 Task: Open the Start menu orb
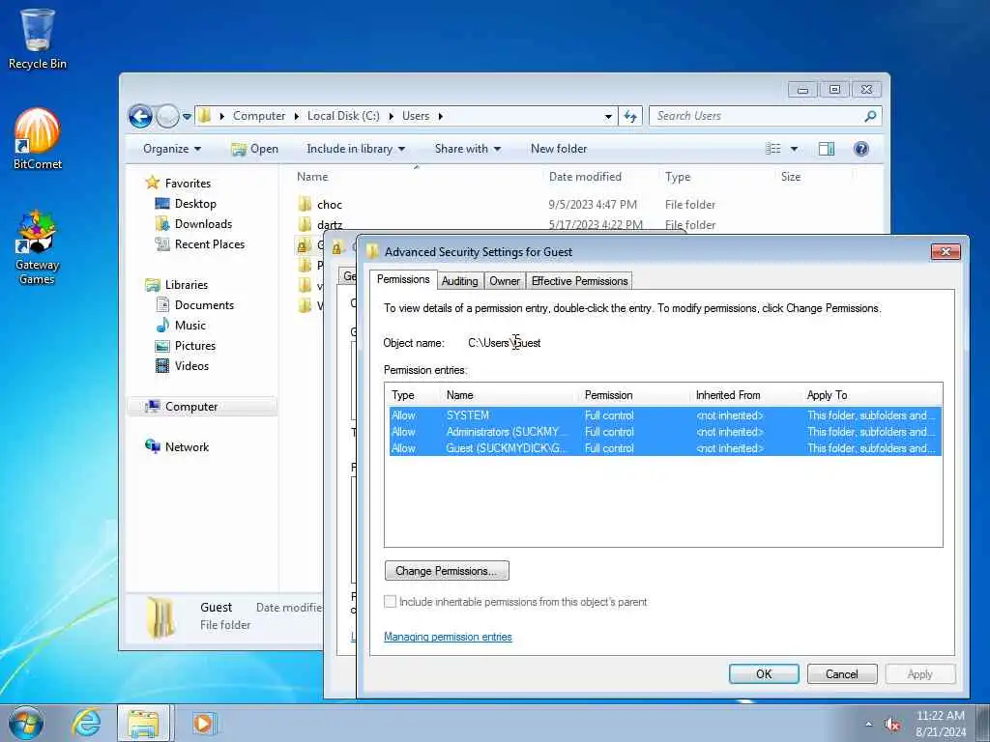(26, 723)
